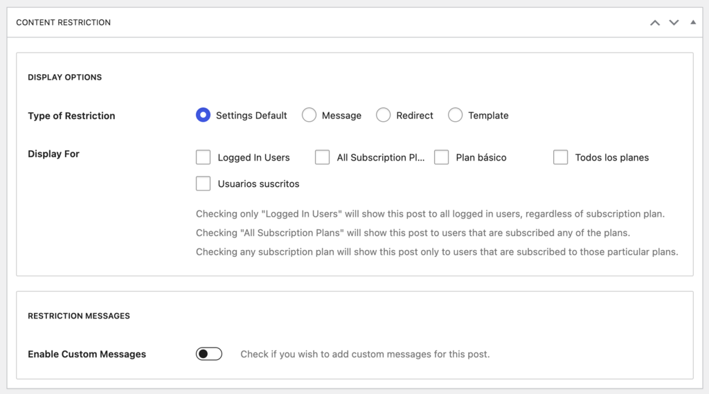Move the Content Restriction panel up
Screen dimensions: 709x394
[x=654, y=23]
